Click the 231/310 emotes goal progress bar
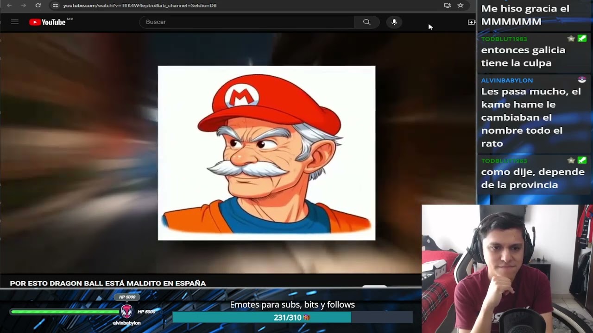Screen dimensions: 593x333 [292, 317]
